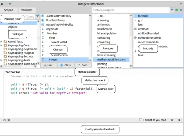
Task: Select the benchmarks protocol
Action: [105, 29]
